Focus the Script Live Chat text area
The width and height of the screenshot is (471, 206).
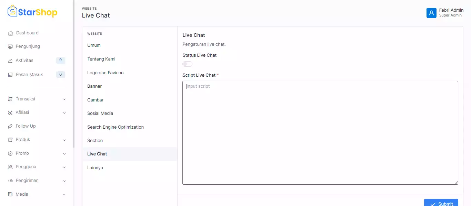click(320, 133)
